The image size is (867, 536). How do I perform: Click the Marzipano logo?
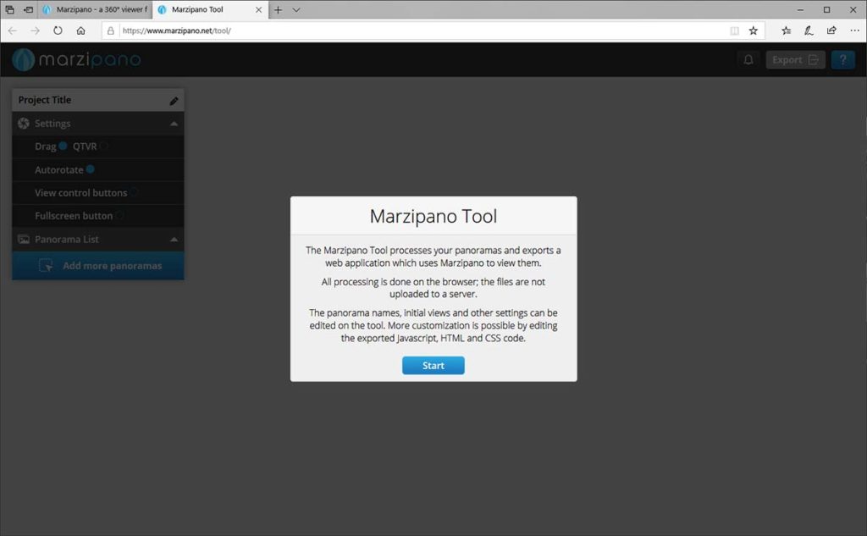click(76, 59)
